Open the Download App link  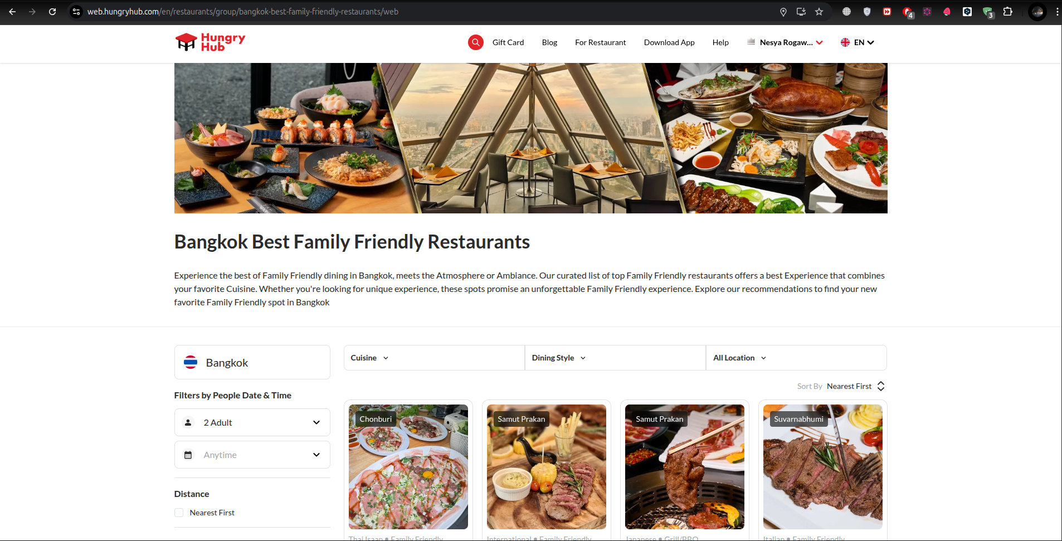coord(669,42)
